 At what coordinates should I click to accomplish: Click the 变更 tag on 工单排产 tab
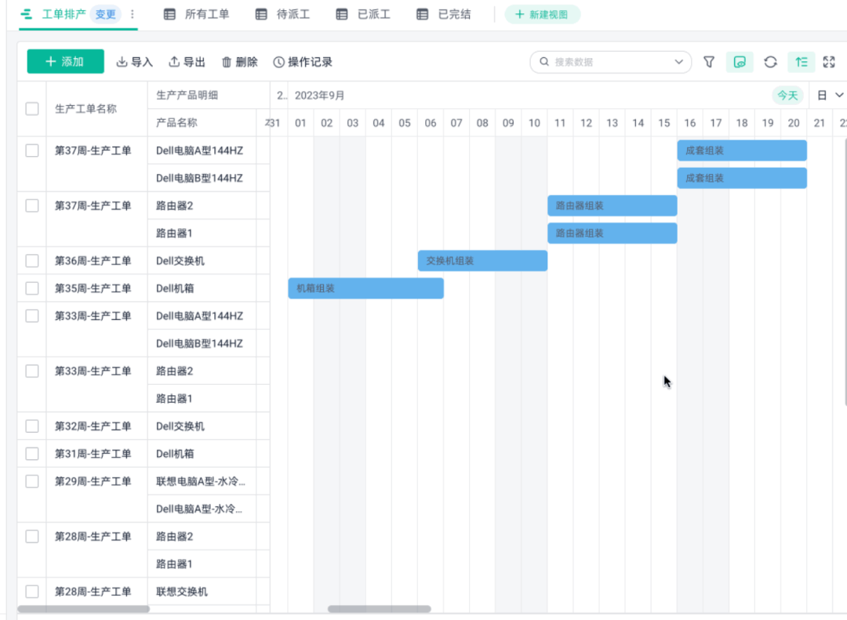coord(105,14)
